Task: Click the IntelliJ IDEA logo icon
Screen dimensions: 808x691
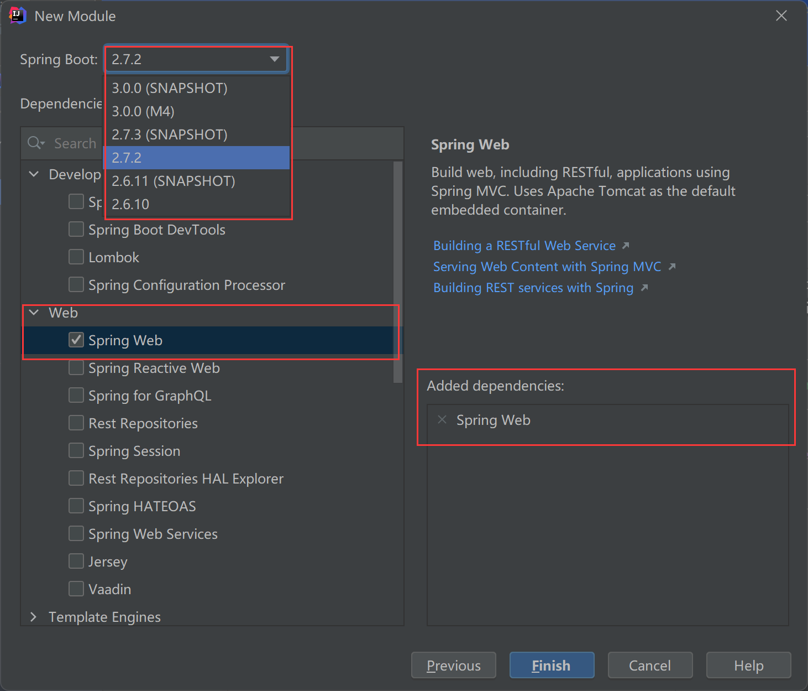Action: pos(17,15)
